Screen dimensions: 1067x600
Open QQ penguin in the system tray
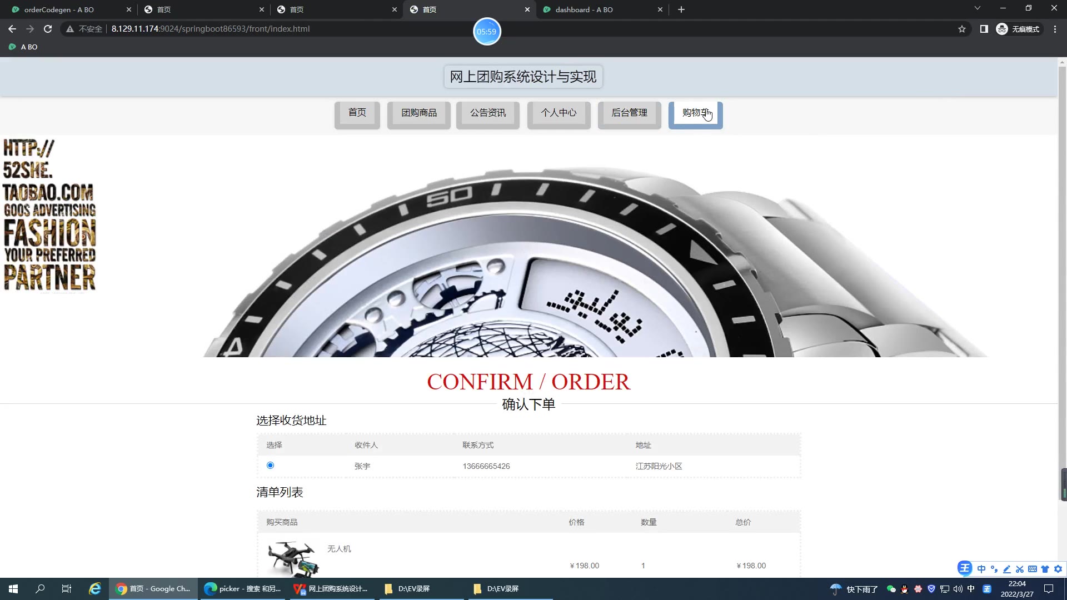pos(905,589)
